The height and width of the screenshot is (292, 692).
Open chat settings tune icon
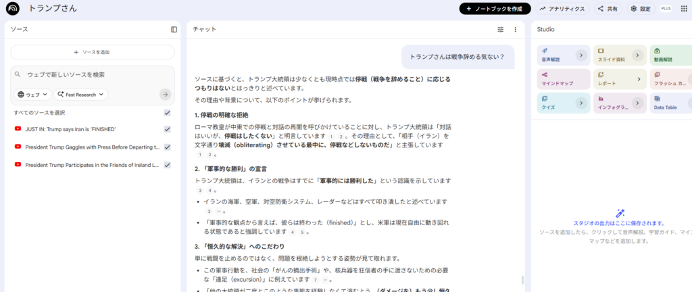pos(501,30)
